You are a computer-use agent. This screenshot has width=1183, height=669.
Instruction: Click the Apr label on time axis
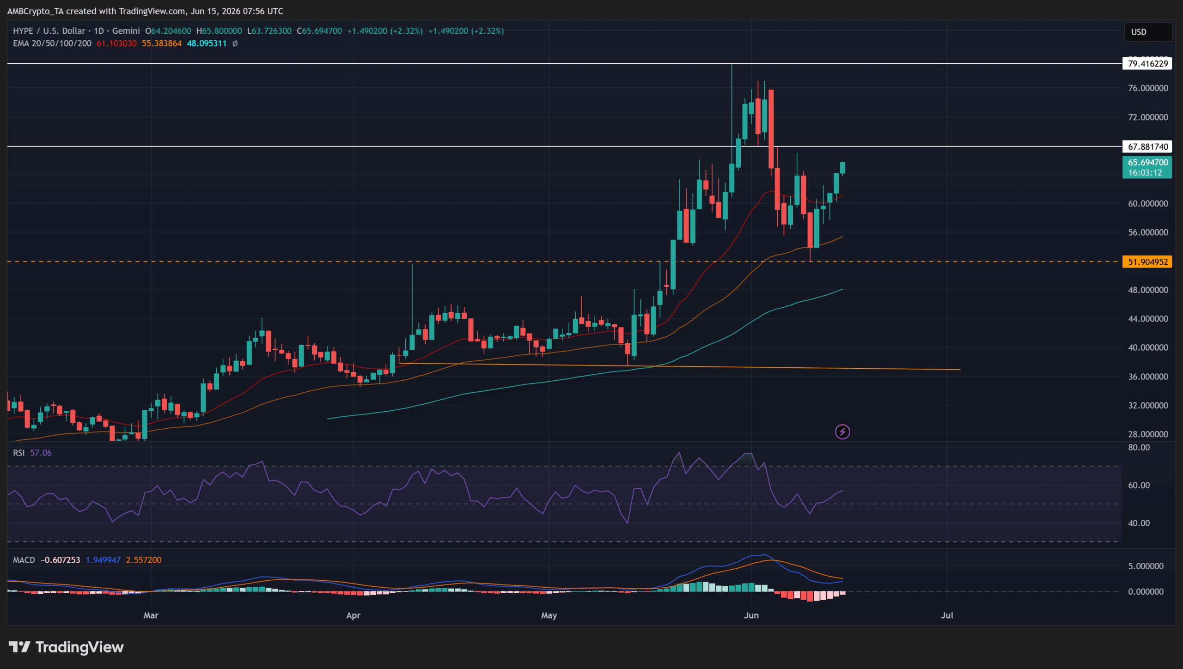tap(354, 615)
